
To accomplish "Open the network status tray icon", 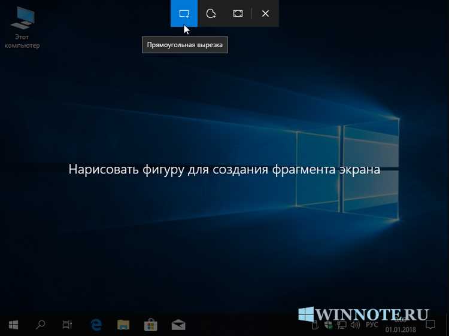I will coord(342,325).
